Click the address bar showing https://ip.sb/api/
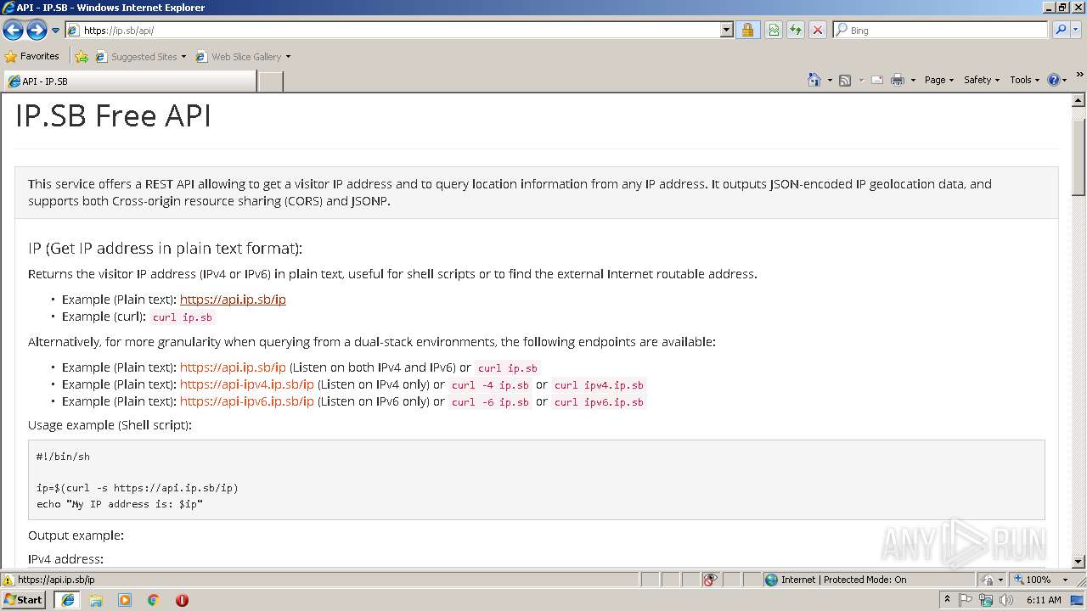The width and height of the screenshot is (1087, 611). click(x=392, y=30)
